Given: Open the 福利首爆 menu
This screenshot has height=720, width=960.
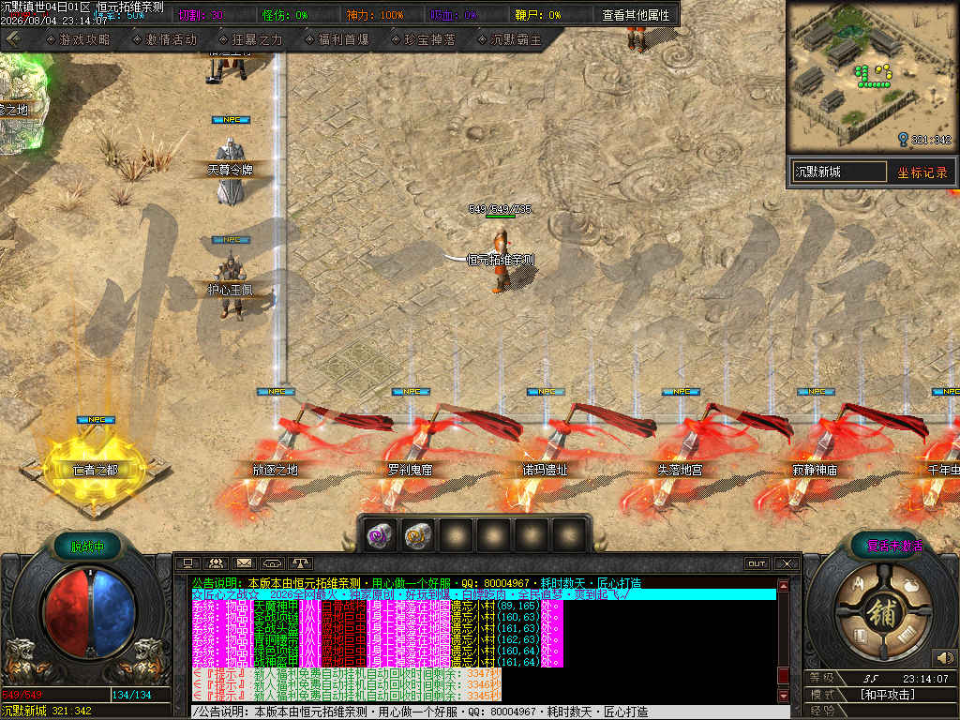Looking at the screenshot, I should pos(337,39).
